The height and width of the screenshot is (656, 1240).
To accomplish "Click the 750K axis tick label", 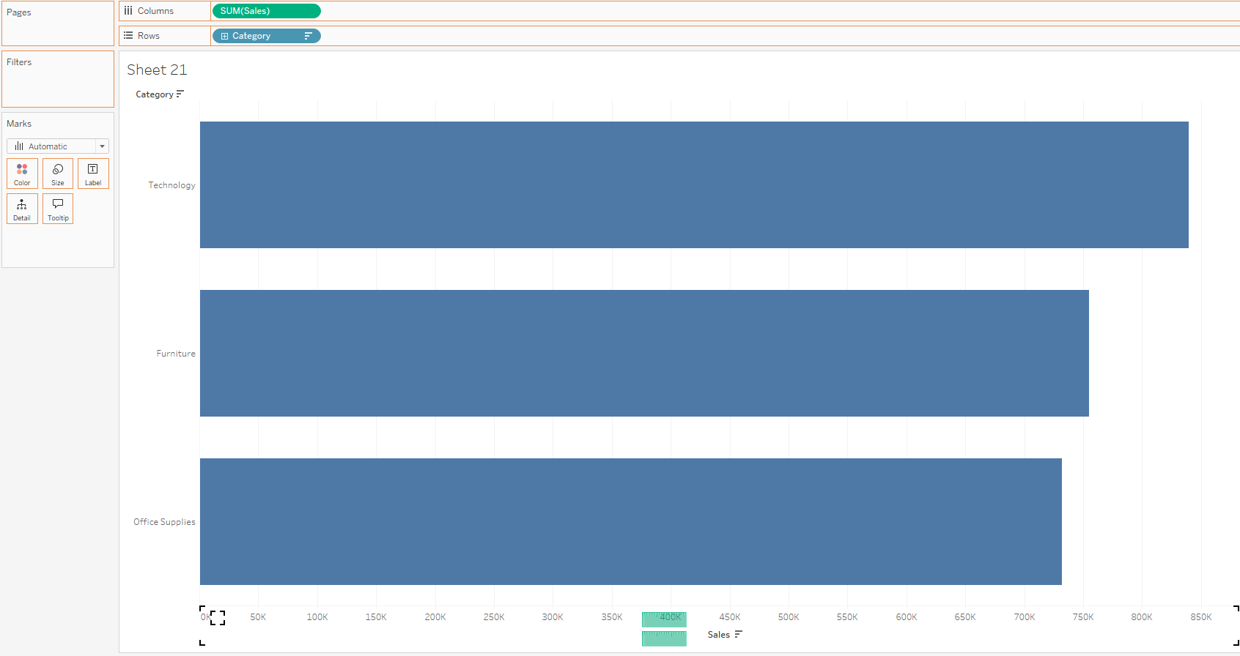I will pos(1083,617).
